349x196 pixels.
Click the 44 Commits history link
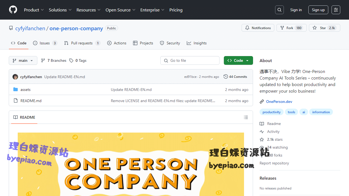tap(235, 77)
